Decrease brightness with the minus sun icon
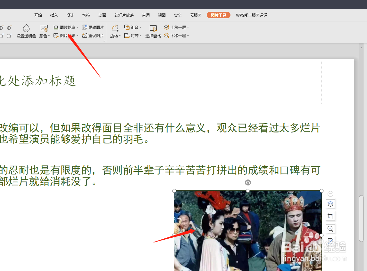This screenshot has width=367, height=271. click(x=9, y=36)
